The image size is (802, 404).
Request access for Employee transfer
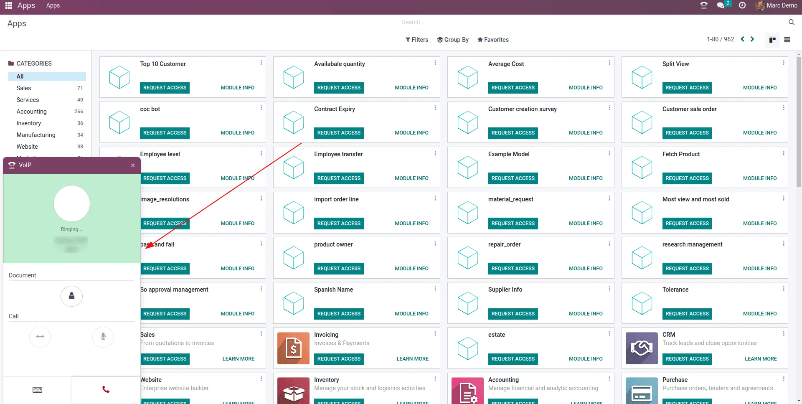click(339, 178)
